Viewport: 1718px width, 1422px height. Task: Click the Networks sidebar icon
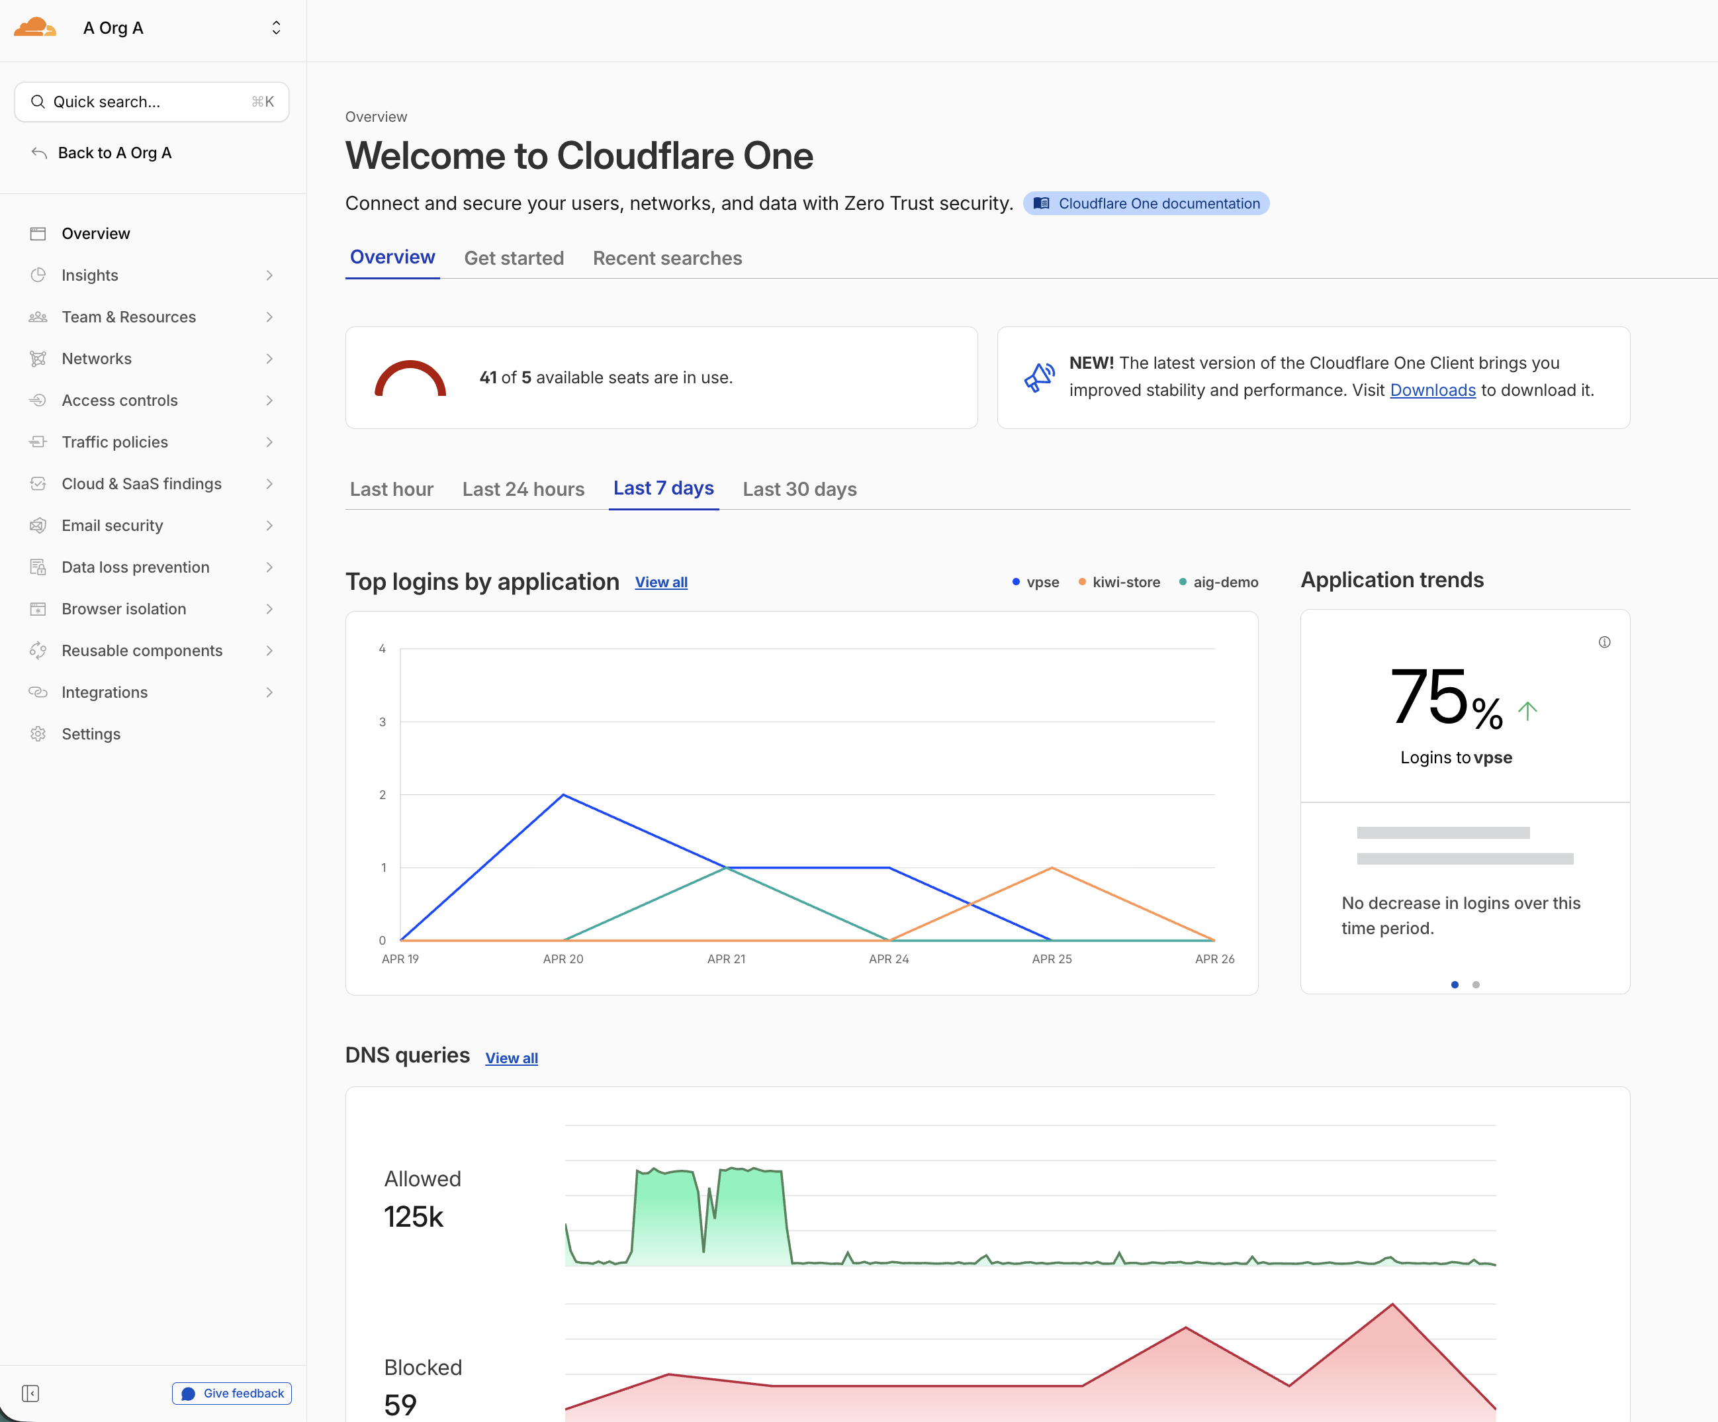pyautogui.click(x=38, y=359)
